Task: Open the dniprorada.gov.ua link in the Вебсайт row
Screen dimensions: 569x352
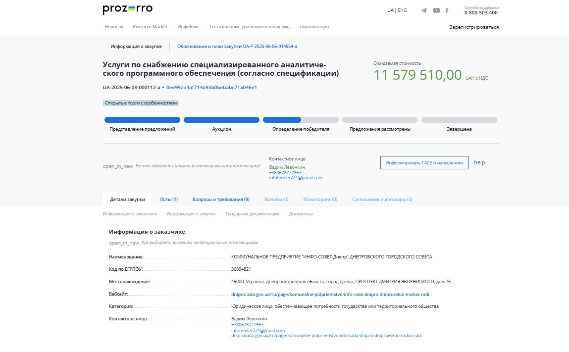Action: pos(330,294)
